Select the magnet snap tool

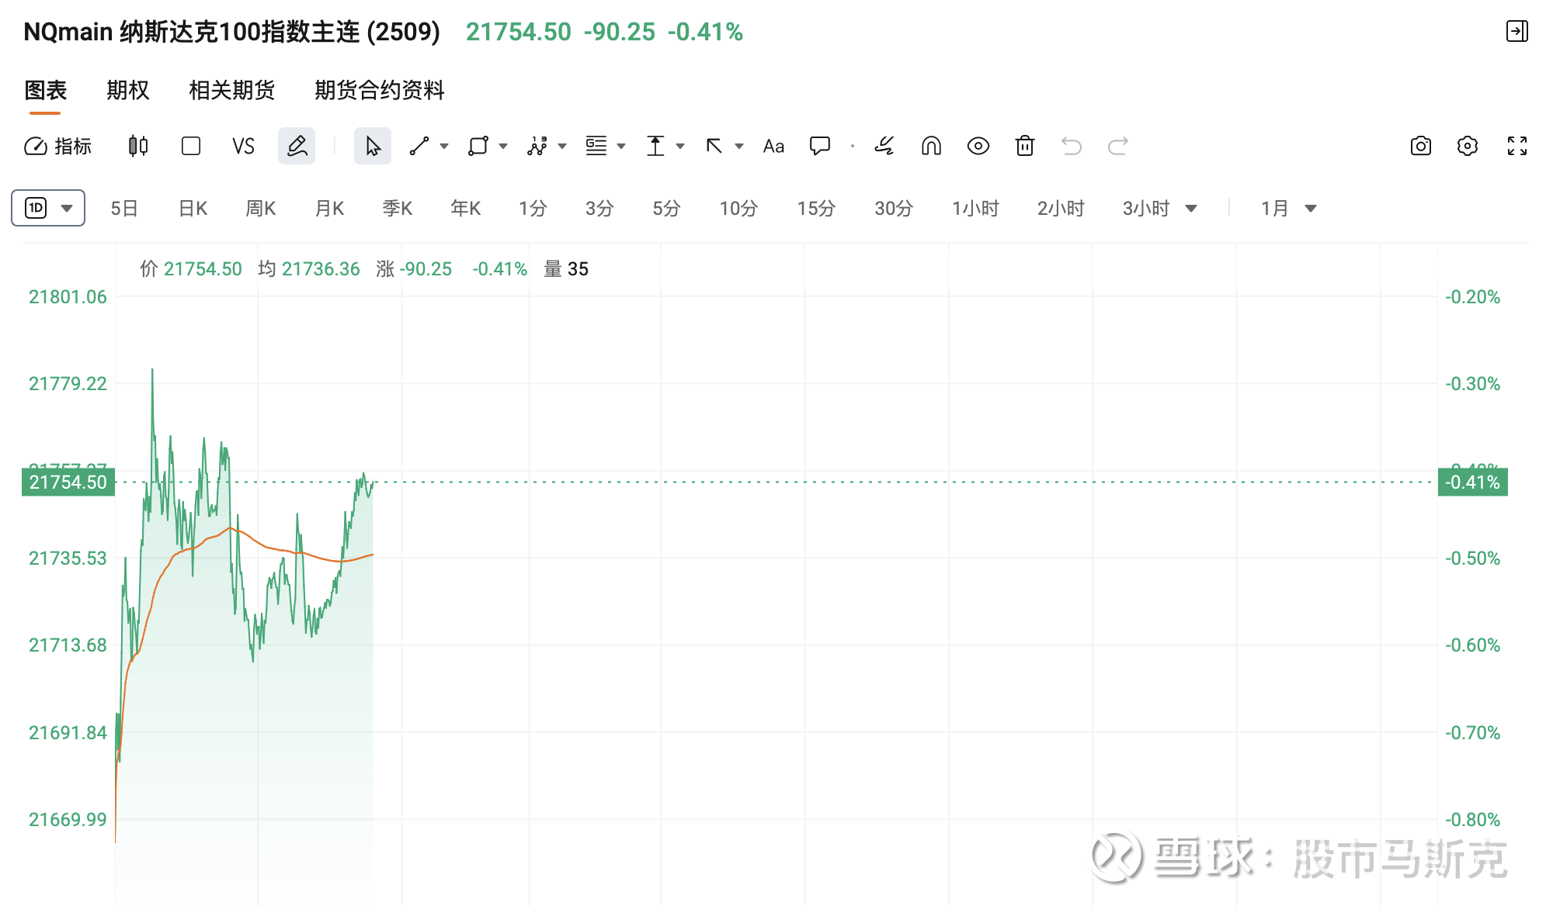931,146
